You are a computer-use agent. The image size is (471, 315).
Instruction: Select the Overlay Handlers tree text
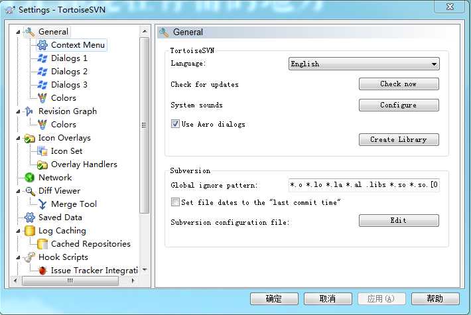[84, 164]
